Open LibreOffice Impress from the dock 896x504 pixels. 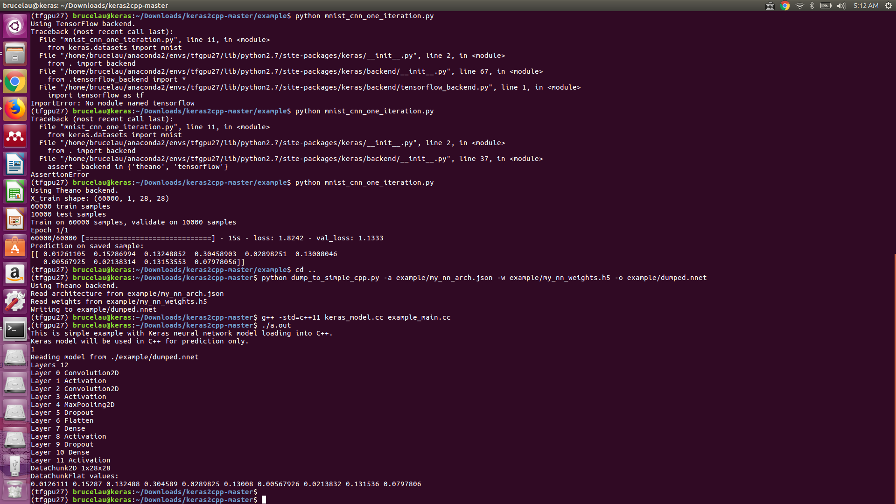[x=15, y=219]
